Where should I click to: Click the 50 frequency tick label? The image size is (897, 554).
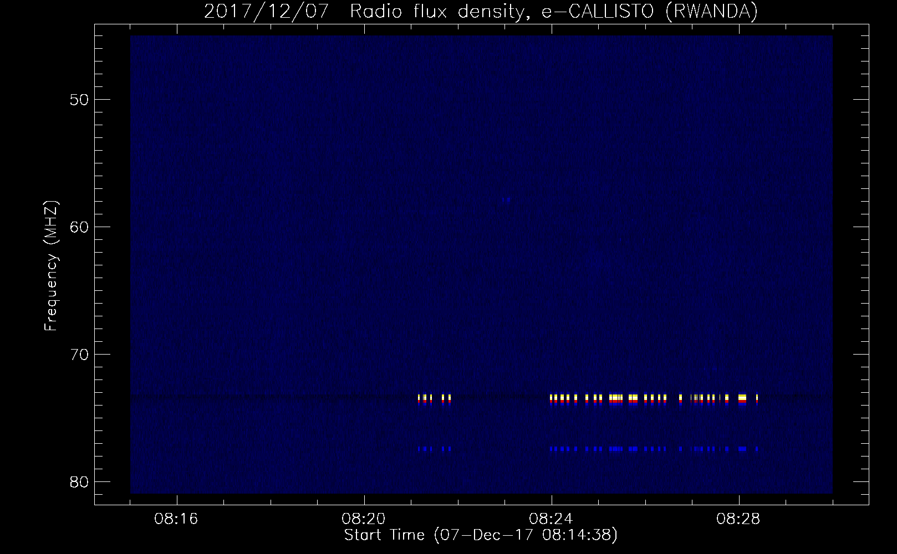pyautogui.click(x=79, y=100)
